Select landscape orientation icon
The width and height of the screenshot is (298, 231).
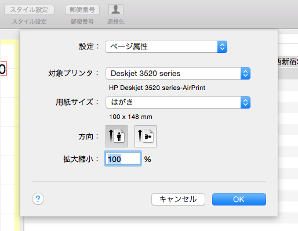[x=146, y=136]
